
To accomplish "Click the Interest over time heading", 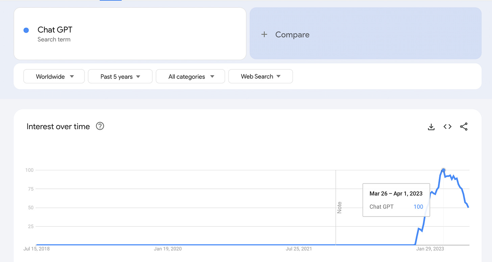I will point(58,126).
